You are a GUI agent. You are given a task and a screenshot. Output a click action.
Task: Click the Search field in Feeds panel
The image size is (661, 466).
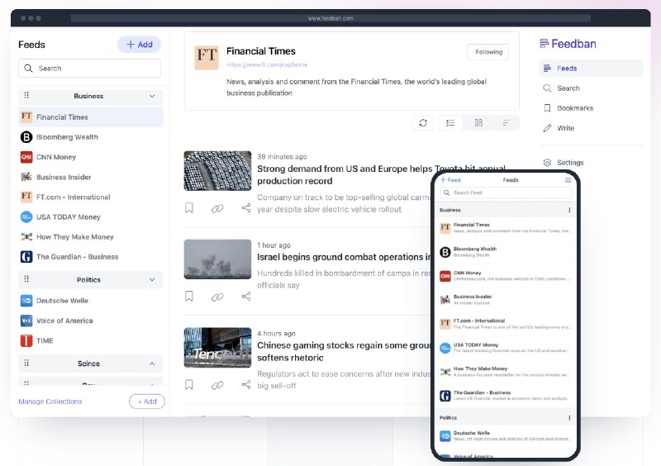click(x=91, y=69)
